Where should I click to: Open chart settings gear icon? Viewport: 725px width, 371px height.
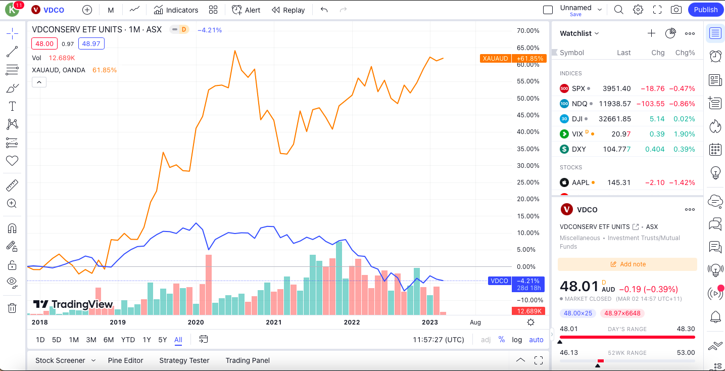click(638, 10)
